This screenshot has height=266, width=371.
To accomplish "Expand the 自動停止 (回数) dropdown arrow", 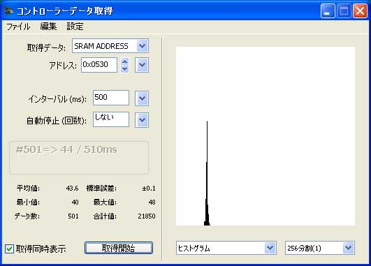I will point(142,120).
